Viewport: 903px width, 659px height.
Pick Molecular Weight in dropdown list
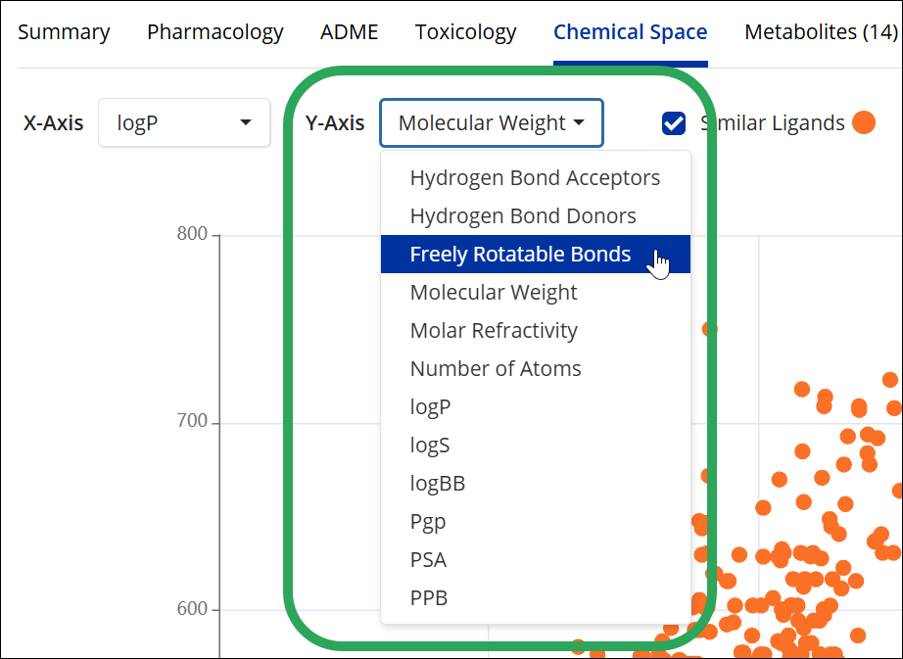[494, 293]
